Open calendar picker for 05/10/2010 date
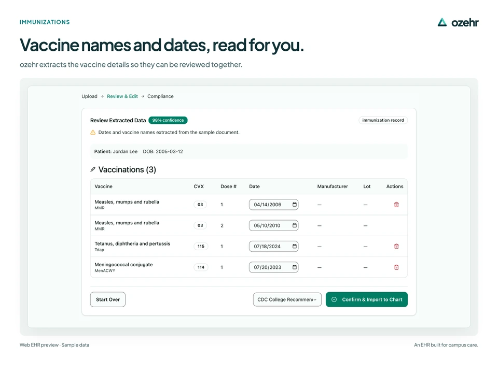The width and height of the screenshot is (498, 373). pyautogui.click(x=295, y=225)
